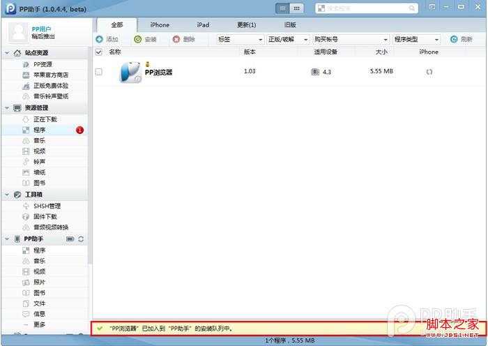Open the 更新(1) tab

[x=247, y=25]
